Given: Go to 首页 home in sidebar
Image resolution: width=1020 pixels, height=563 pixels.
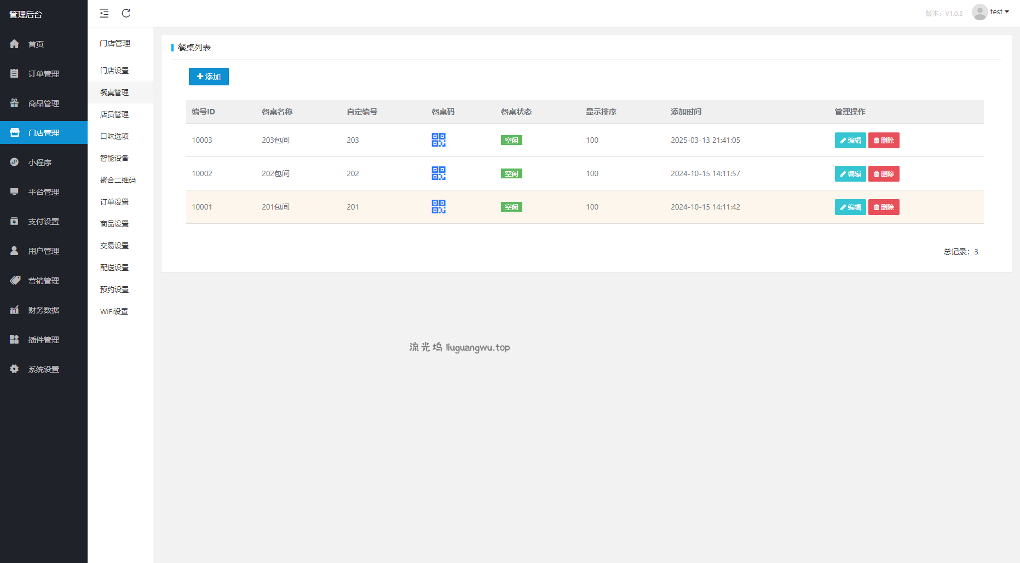Looking at the screenshot, I should click(36, 44).
